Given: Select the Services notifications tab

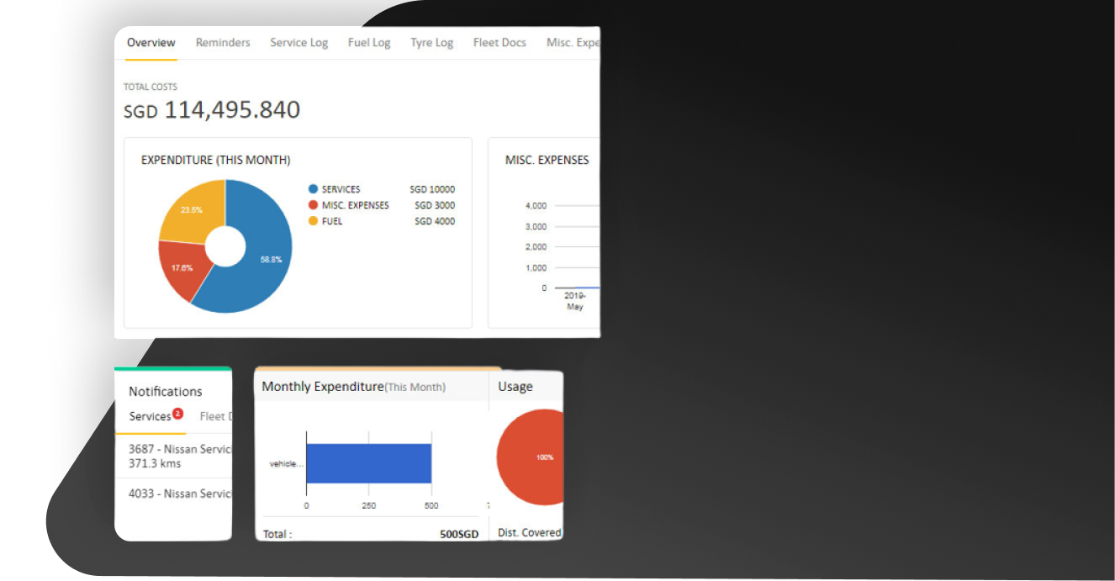Looking at the screenshot, I should coord(150,417).
